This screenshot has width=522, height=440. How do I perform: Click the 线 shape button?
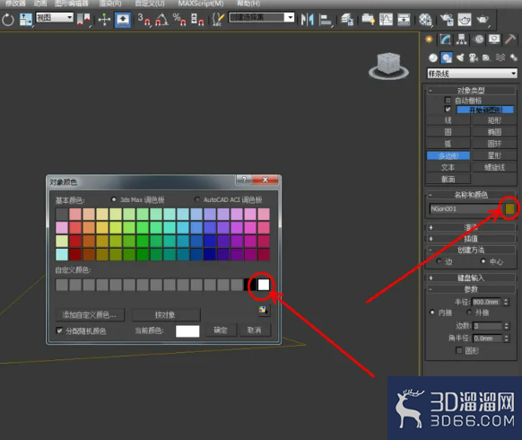click(448, 120)
